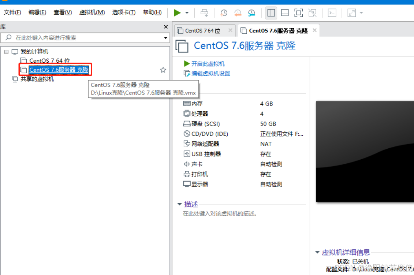414x275 pixels.
Task: Click 编辑虚拟机设置 link
Action: pos(210,74)
